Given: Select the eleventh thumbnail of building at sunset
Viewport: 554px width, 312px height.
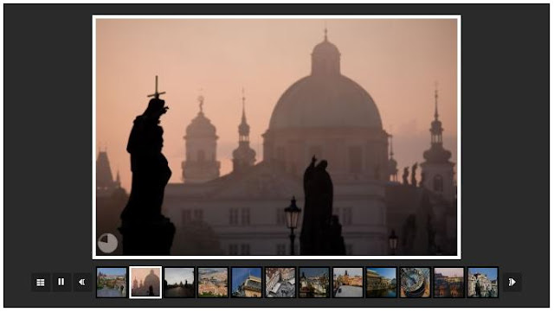Looking at the screenshot, I should click(449, 283).
